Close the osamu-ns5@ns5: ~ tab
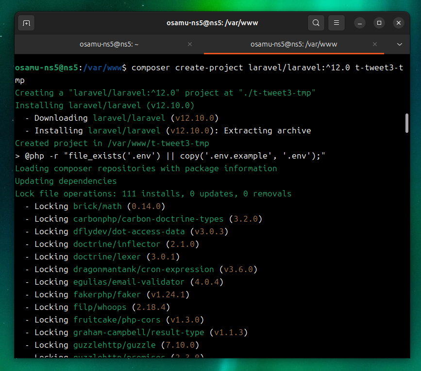421x371 pixels. coord(190,44)
